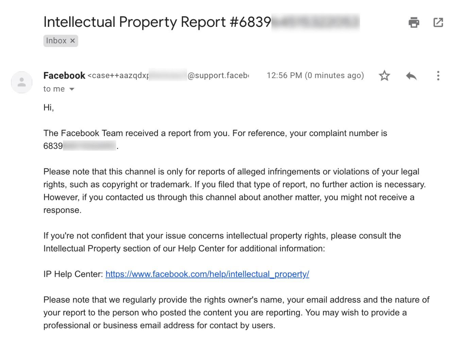The height and width of the screenshot is (338, 456).
Task: Click the complaint number 6839 in the body
Action: point(53,146)
